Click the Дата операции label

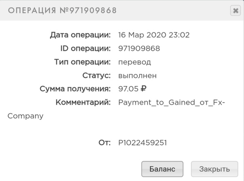click(x=80, y=35)
